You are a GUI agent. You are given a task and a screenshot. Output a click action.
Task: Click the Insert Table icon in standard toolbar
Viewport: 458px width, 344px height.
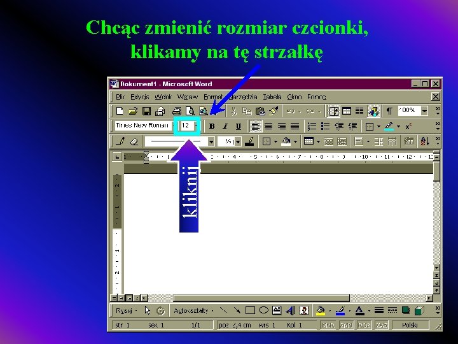[347, 111]
